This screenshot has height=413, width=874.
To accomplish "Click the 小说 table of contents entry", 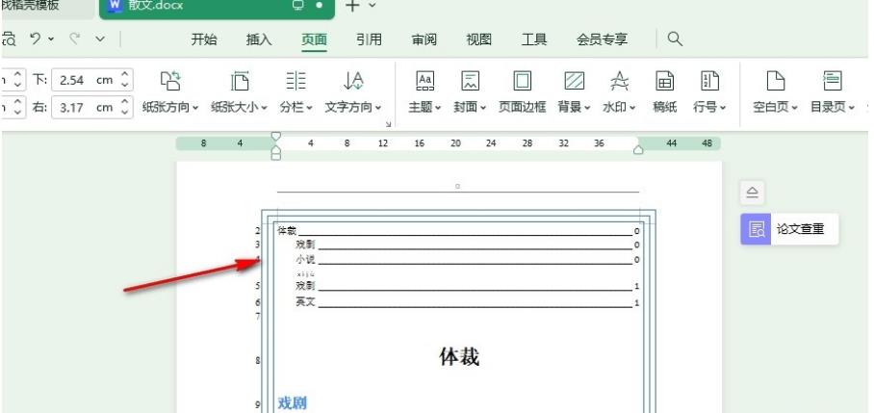I will [468, 260].
